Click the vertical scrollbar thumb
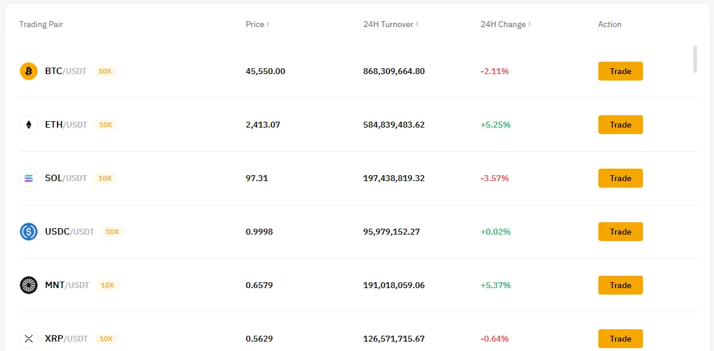Image resolution: width=714 pixels, height=351 pixels. 695,59
